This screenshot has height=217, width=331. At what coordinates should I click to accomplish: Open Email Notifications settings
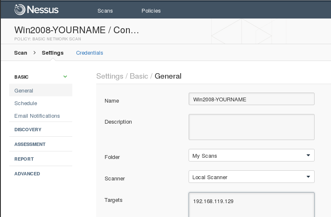pos(37,116)
